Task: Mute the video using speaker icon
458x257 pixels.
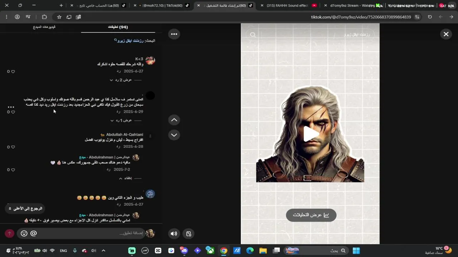Action: tap(174, 234)
